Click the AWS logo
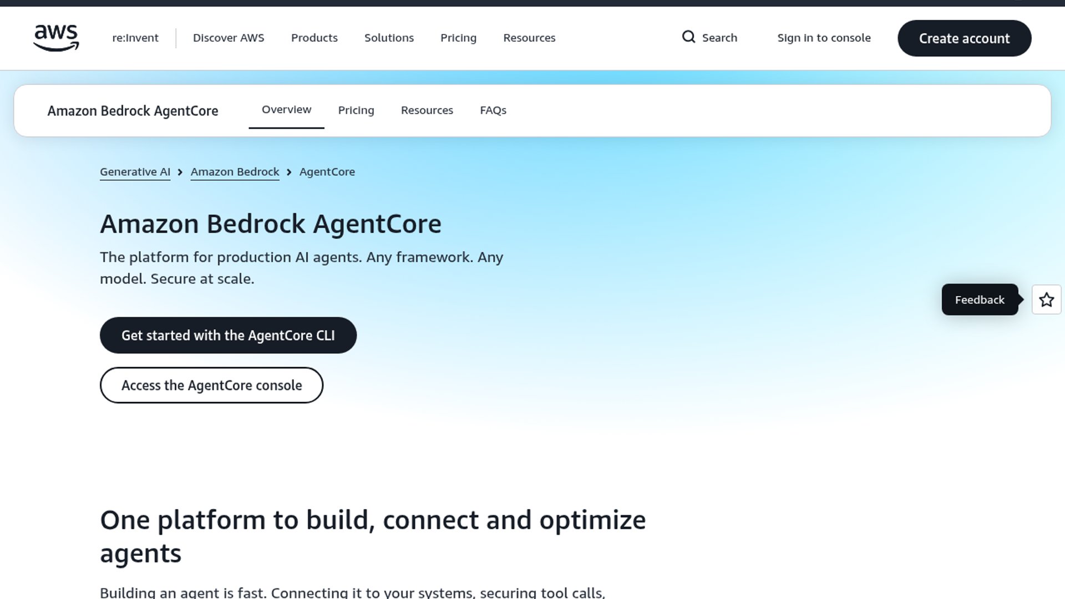 click(56, 38)
